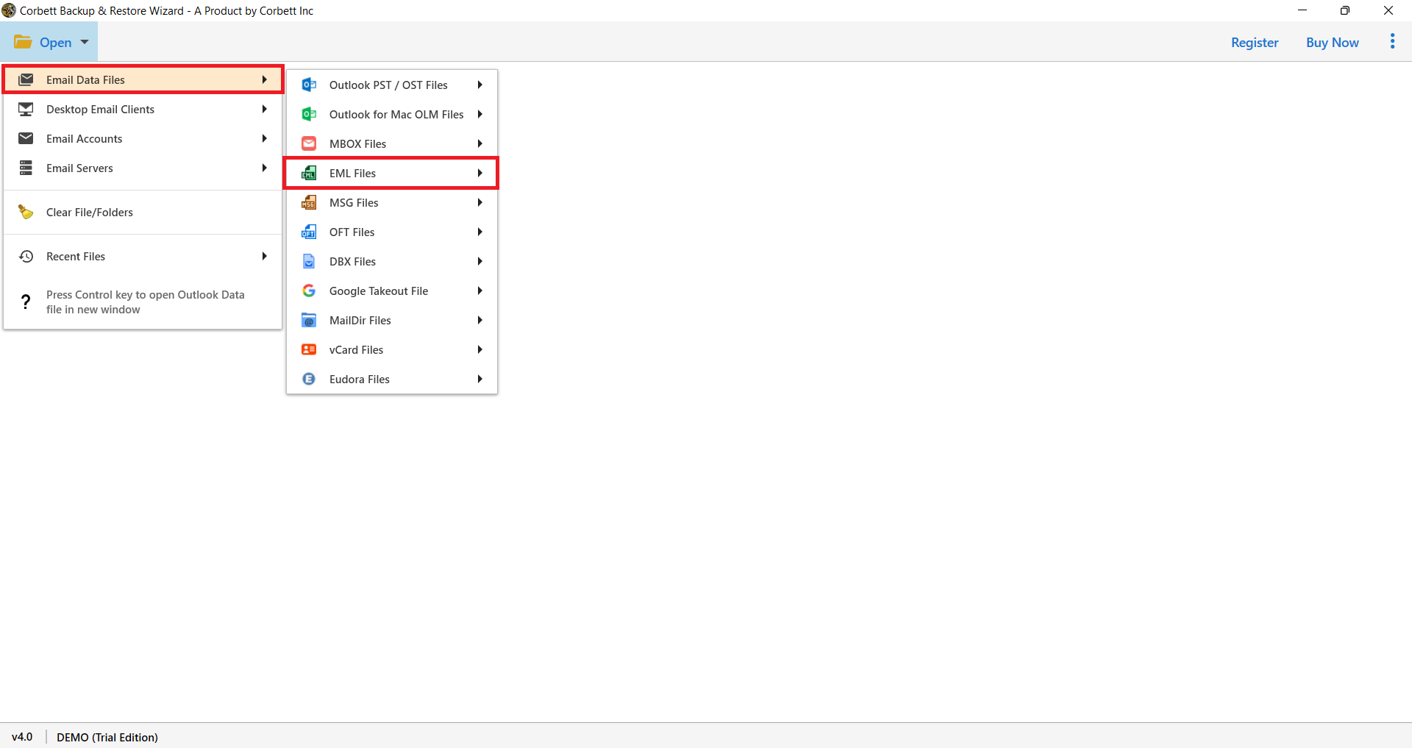Image resolution: width=1412 pixels, height=748 pixels.
Task: Choose MSG Files from submenu
Action: click(392, 202)
